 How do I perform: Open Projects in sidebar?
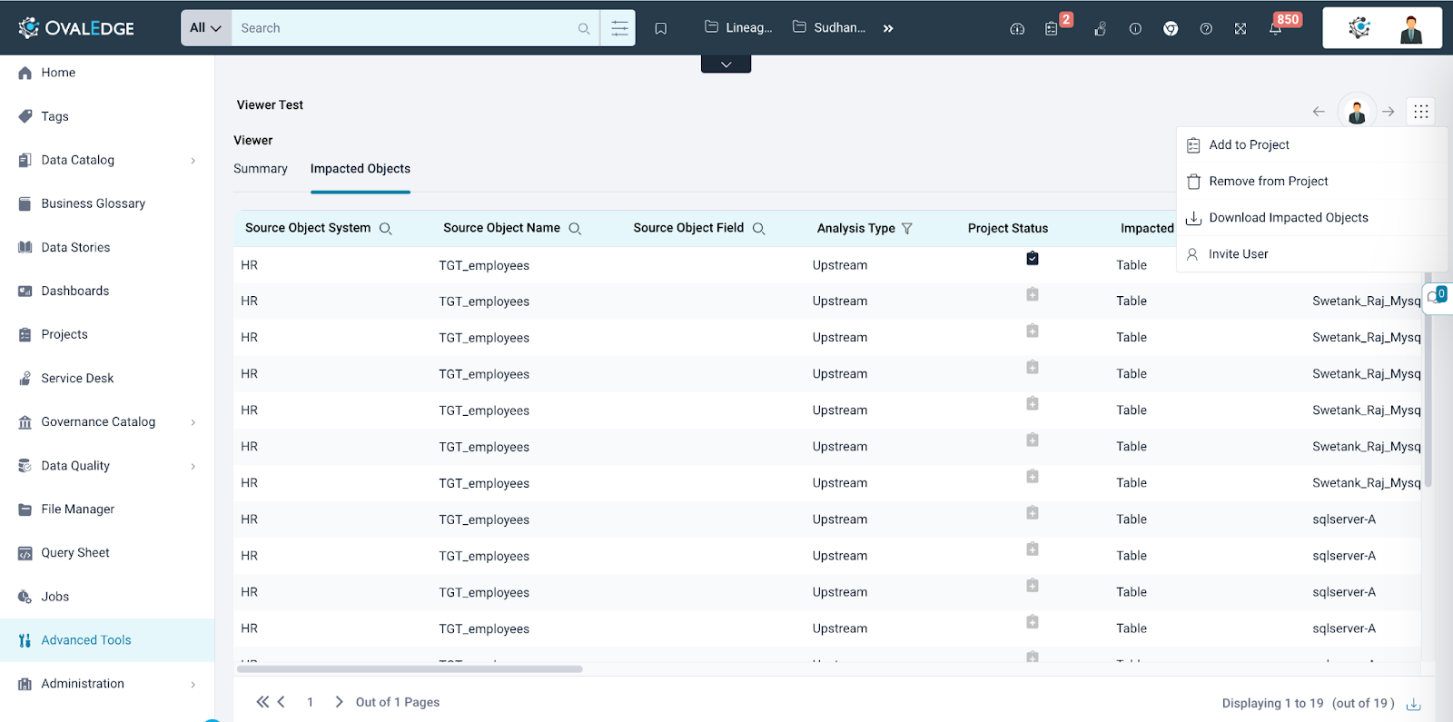[64, 334]
